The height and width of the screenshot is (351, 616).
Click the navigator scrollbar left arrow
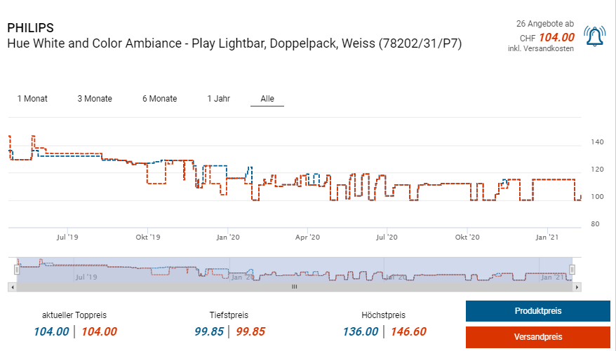(x=11, y=287)
